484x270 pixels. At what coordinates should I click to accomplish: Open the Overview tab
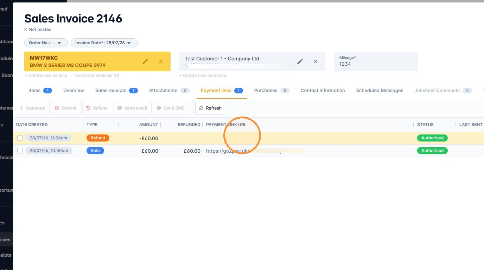point(74,90)
